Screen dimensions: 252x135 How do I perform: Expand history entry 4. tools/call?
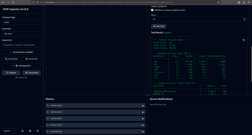click(95, 112)
